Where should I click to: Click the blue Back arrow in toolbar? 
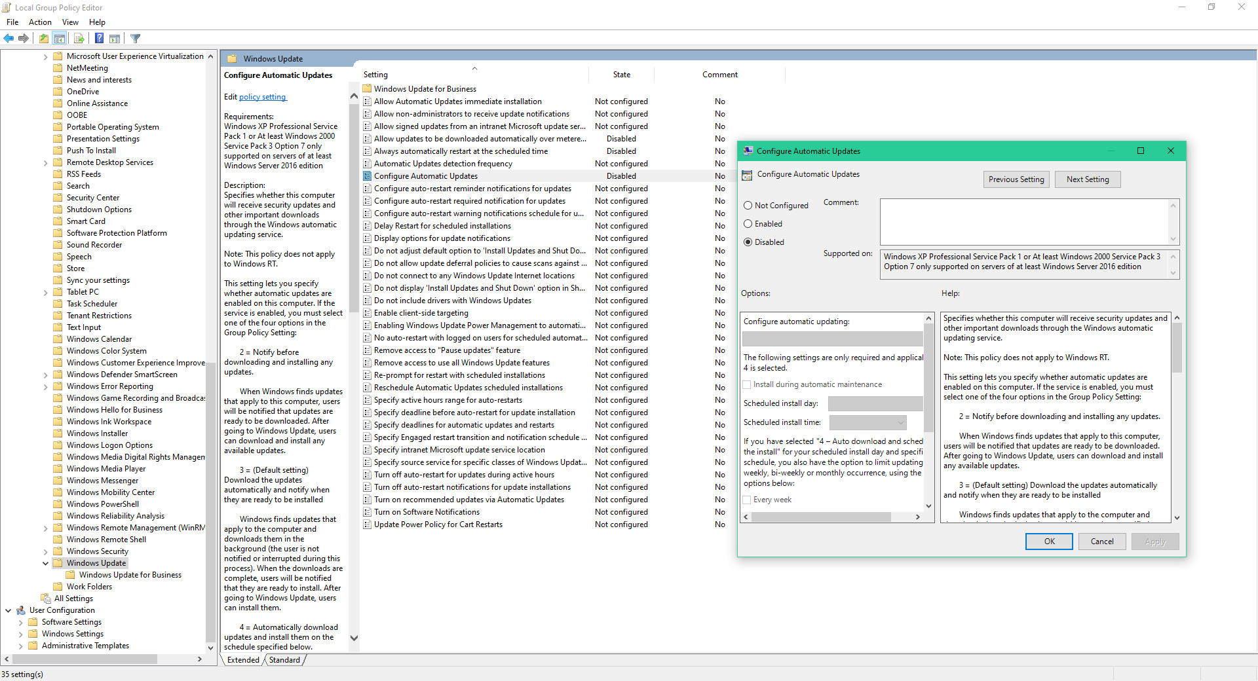(9, 39)
